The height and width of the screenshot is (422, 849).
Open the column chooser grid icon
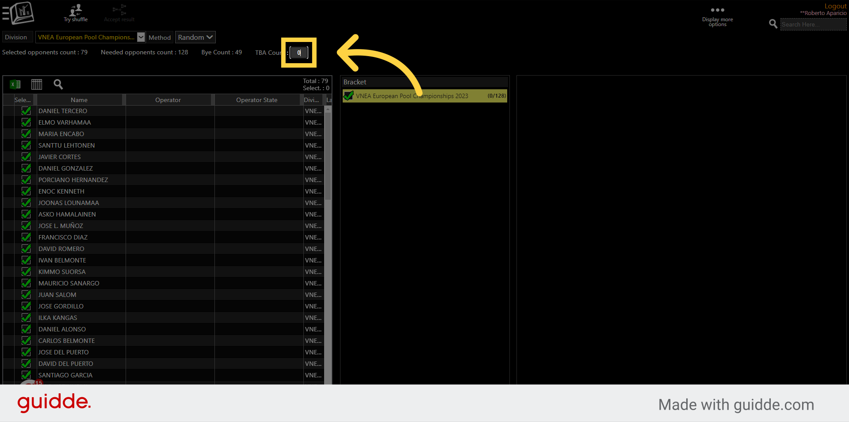click(37, 84)
